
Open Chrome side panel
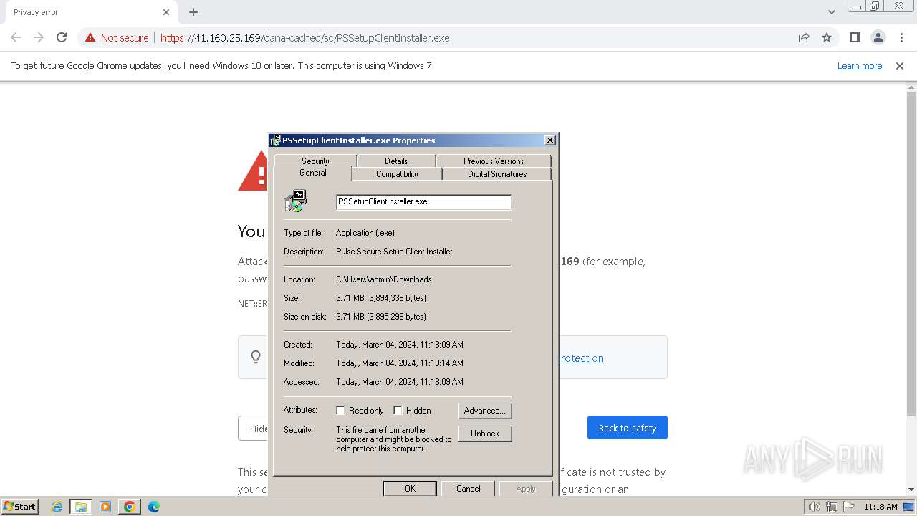pos(855,37)
